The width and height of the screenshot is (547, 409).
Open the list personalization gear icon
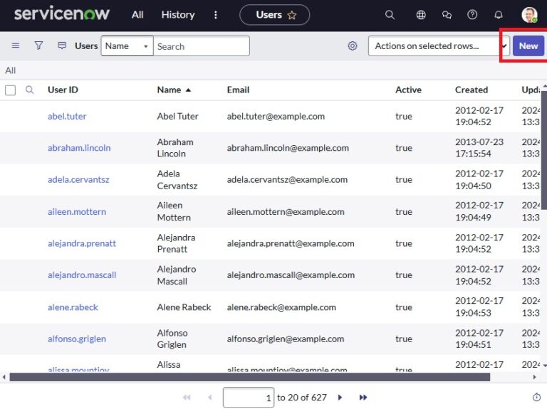353,46
